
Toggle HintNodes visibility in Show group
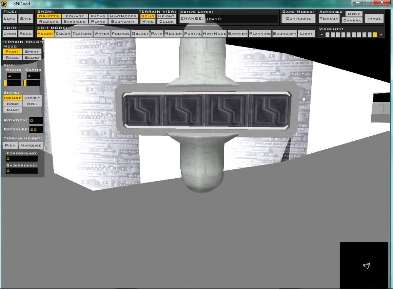[123, 16]
